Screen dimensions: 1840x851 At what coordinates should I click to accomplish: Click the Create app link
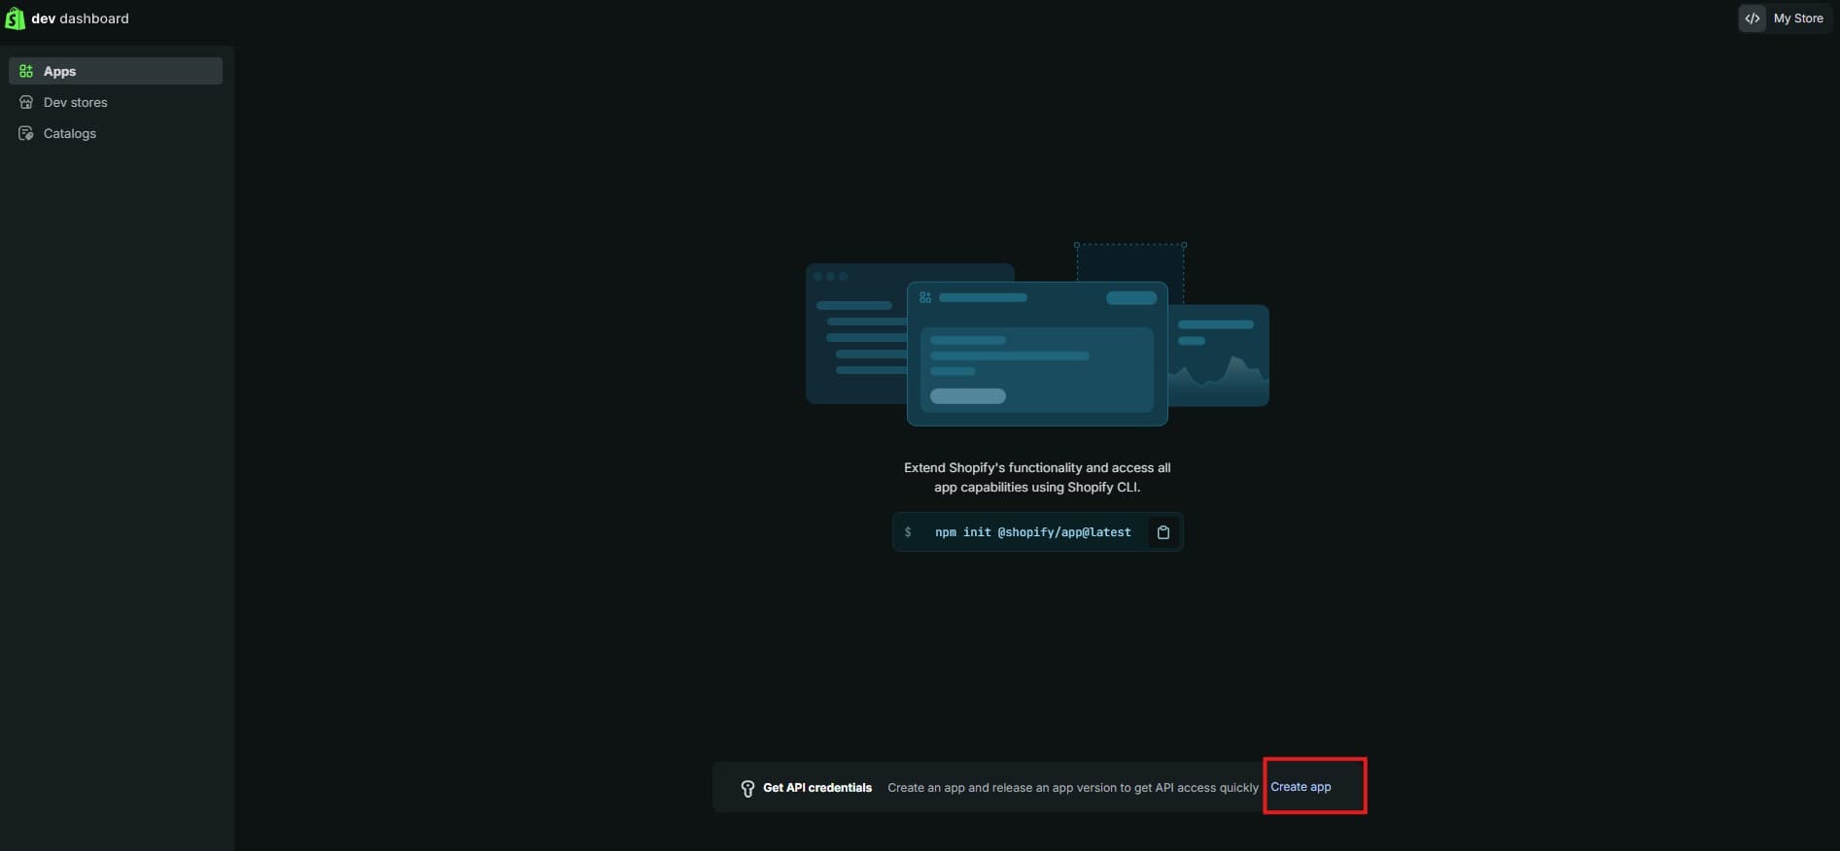click(x=1301, y=787)
